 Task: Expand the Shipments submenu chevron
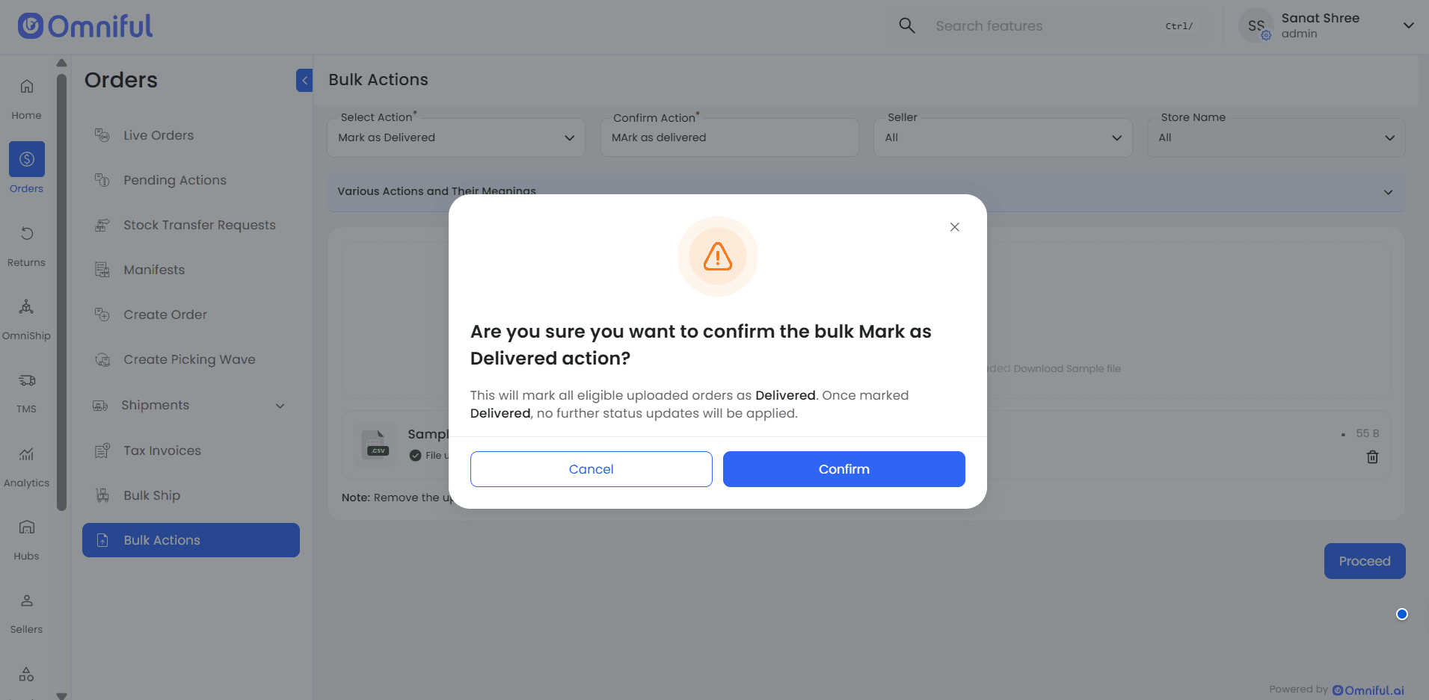point(280,406)
